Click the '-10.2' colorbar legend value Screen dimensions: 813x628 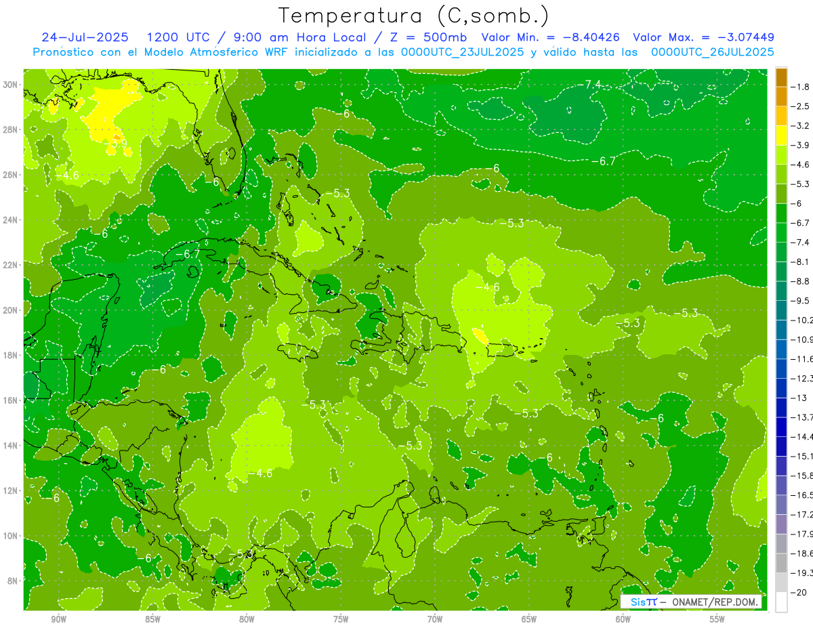click(802, 320)
